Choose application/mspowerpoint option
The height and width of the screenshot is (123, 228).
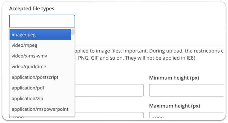40,109
